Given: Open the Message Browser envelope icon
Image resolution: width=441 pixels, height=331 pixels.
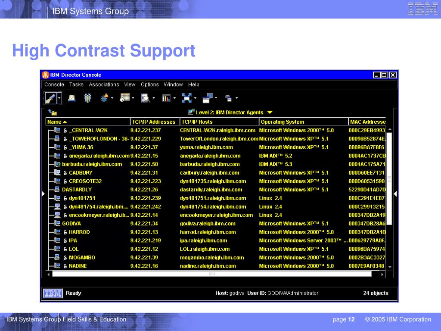Looking at the screenshot, I should click(x=72, y=98).
